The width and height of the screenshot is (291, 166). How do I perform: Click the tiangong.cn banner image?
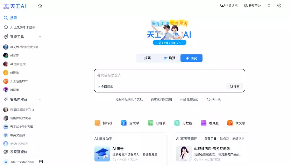pyautogui.click(x=169, y=32)
